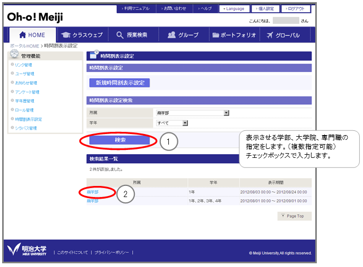Open the クラスウェブ tab
363x267 pixels.
pos(82,35)
